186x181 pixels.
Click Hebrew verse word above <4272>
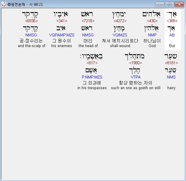pos(119,15)
